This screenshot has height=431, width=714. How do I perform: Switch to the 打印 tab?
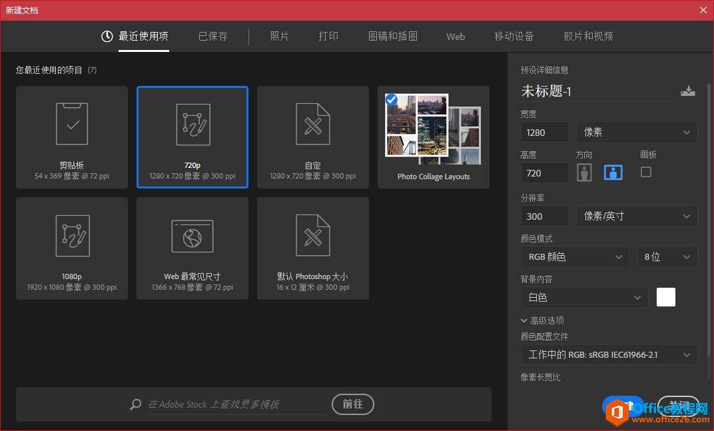tap(328, 37)
